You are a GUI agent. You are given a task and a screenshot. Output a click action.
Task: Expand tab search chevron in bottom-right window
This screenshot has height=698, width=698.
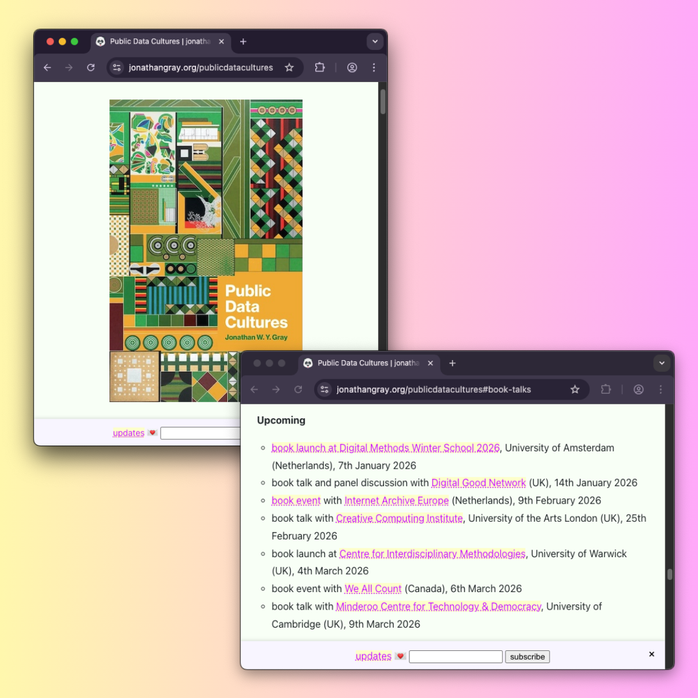click(661, 363)
